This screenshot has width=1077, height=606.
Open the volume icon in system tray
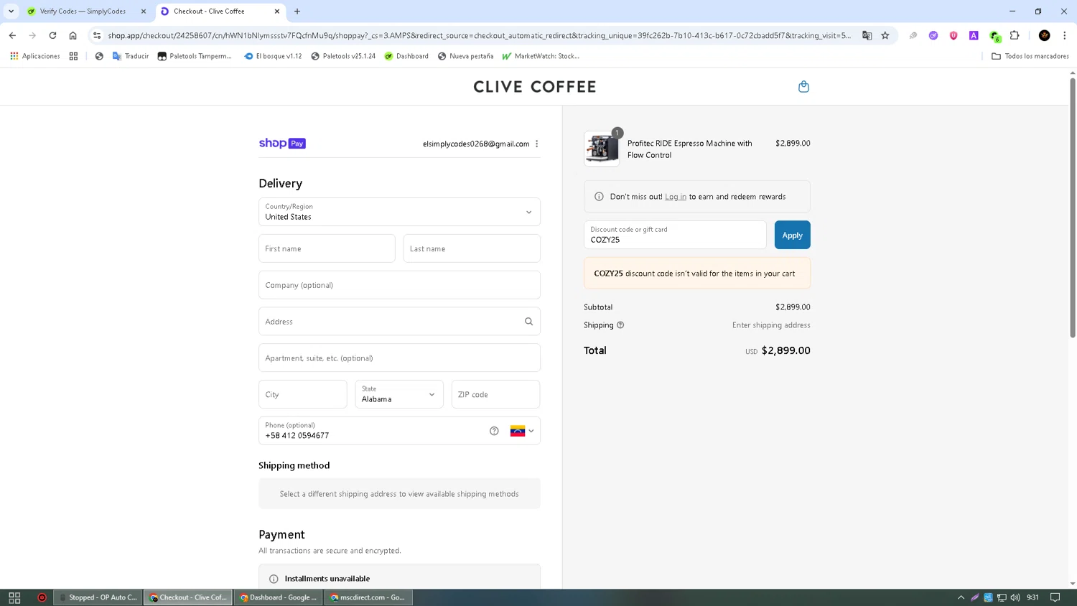coord(1015,597)
